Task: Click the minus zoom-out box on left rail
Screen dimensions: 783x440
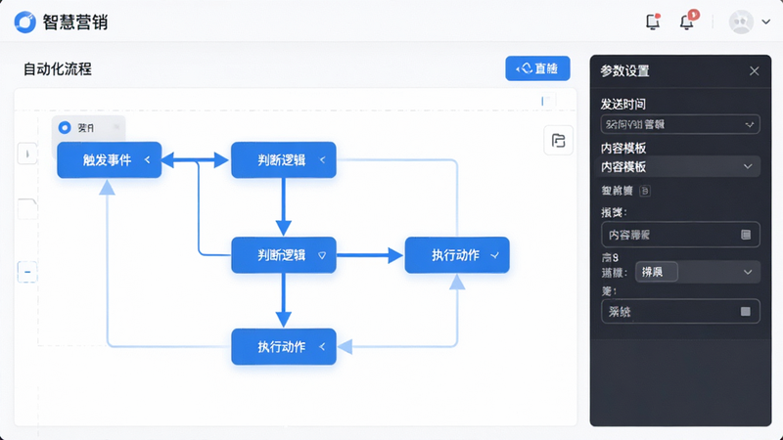Action: 27,272
